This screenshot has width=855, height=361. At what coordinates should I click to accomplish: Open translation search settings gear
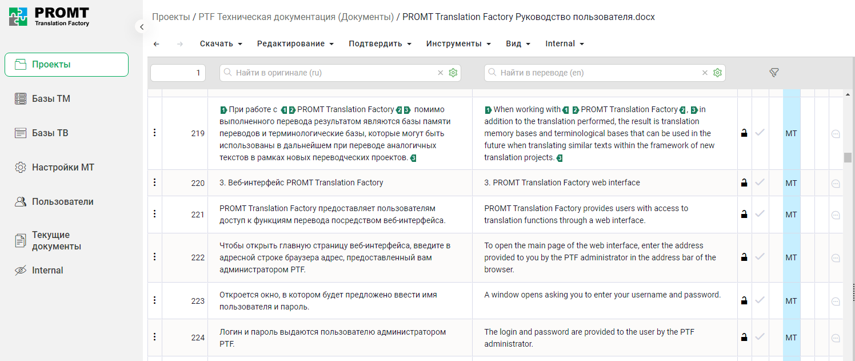coord(718,73)
